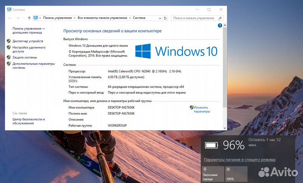This screenshot has height=183, width=303.
Task: Select the 96% battery percentage text
Action: click(x=234, y=145)
